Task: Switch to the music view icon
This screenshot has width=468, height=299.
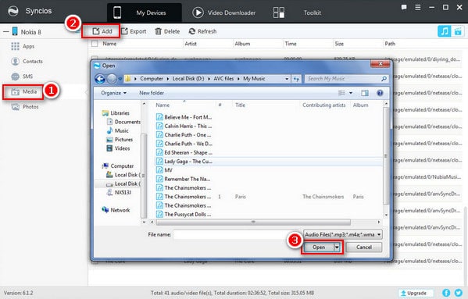Action: tap(444, 31)
